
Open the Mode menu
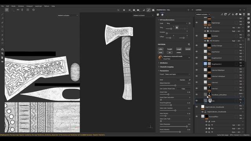tap(13, 6)
